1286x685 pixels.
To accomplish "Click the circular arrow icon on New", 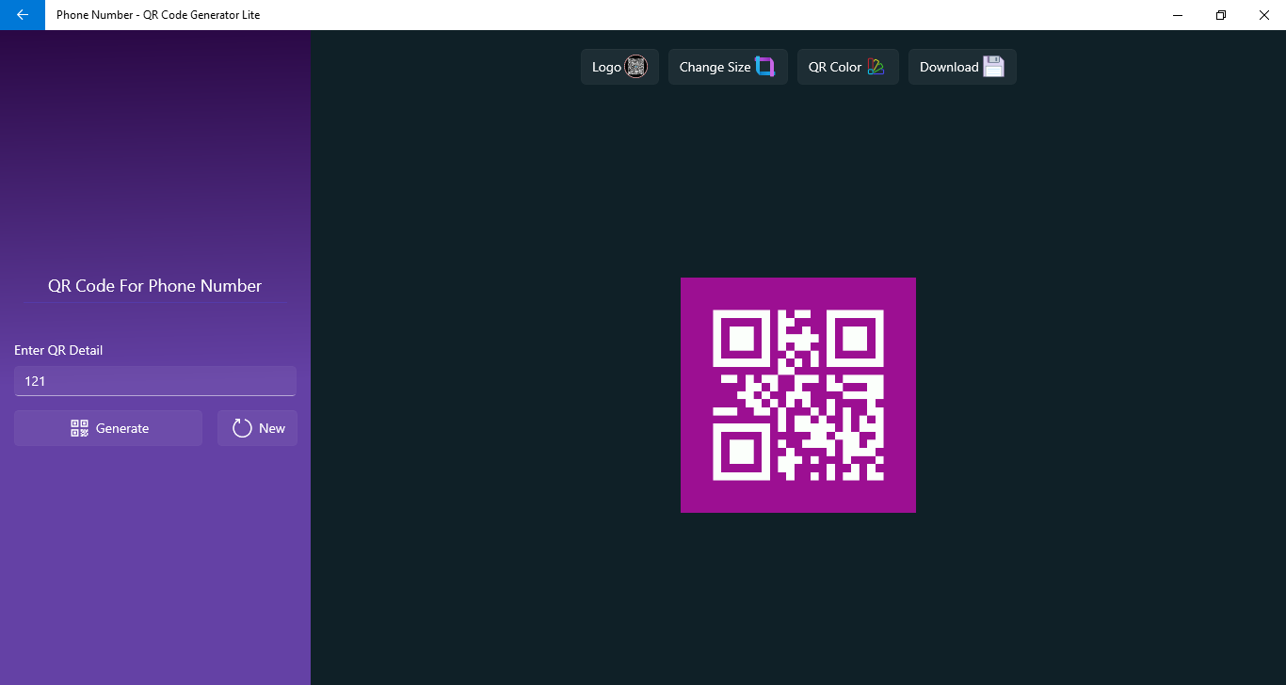I will click(x=242, y=428).
